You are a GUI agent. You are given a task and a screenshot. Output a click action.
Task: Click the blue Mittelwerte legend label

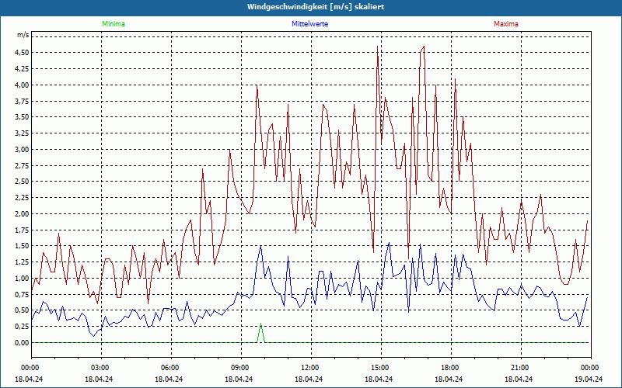coord(309,24)
